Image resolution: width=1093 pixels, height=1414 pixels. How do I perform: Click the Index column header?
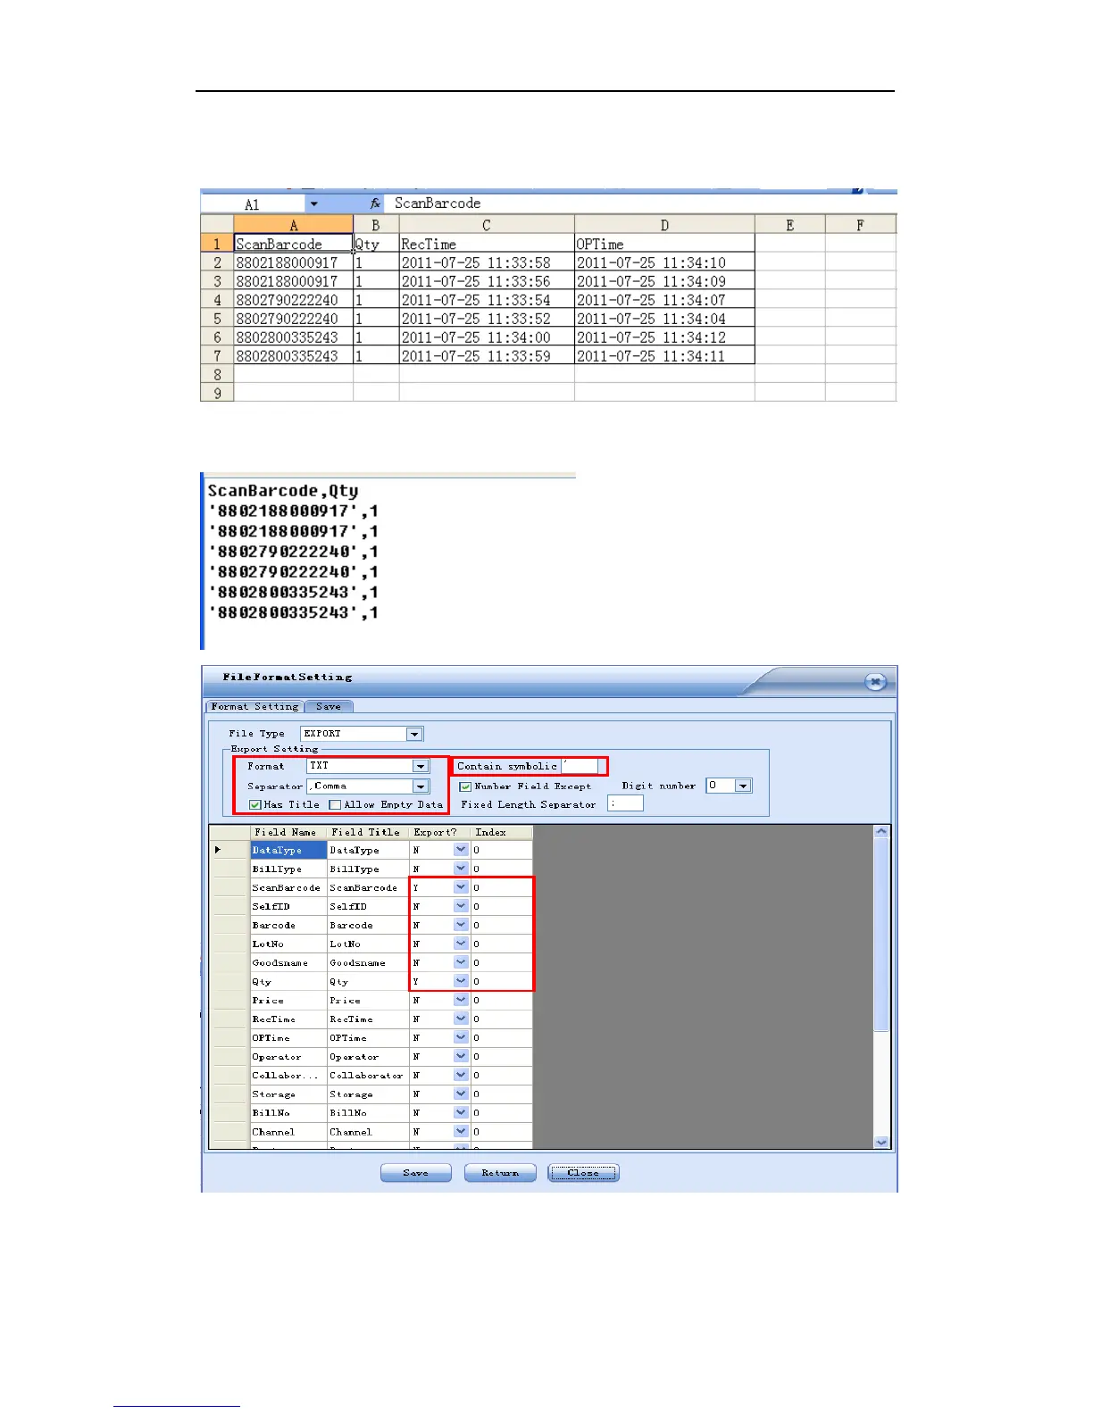(x=501, y=832)
